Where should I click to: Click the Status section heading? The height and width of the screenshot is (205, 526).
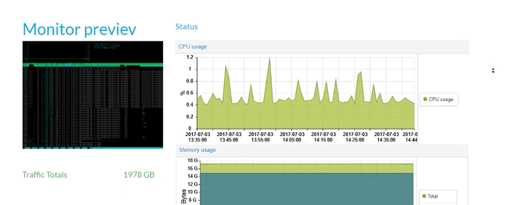tap(186, 27)
